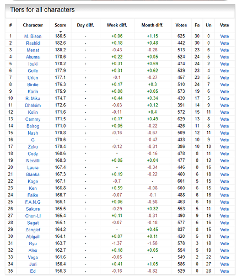237x276 pixels.
Task: Click the Vote link for Menat
Action: [224, 50]
